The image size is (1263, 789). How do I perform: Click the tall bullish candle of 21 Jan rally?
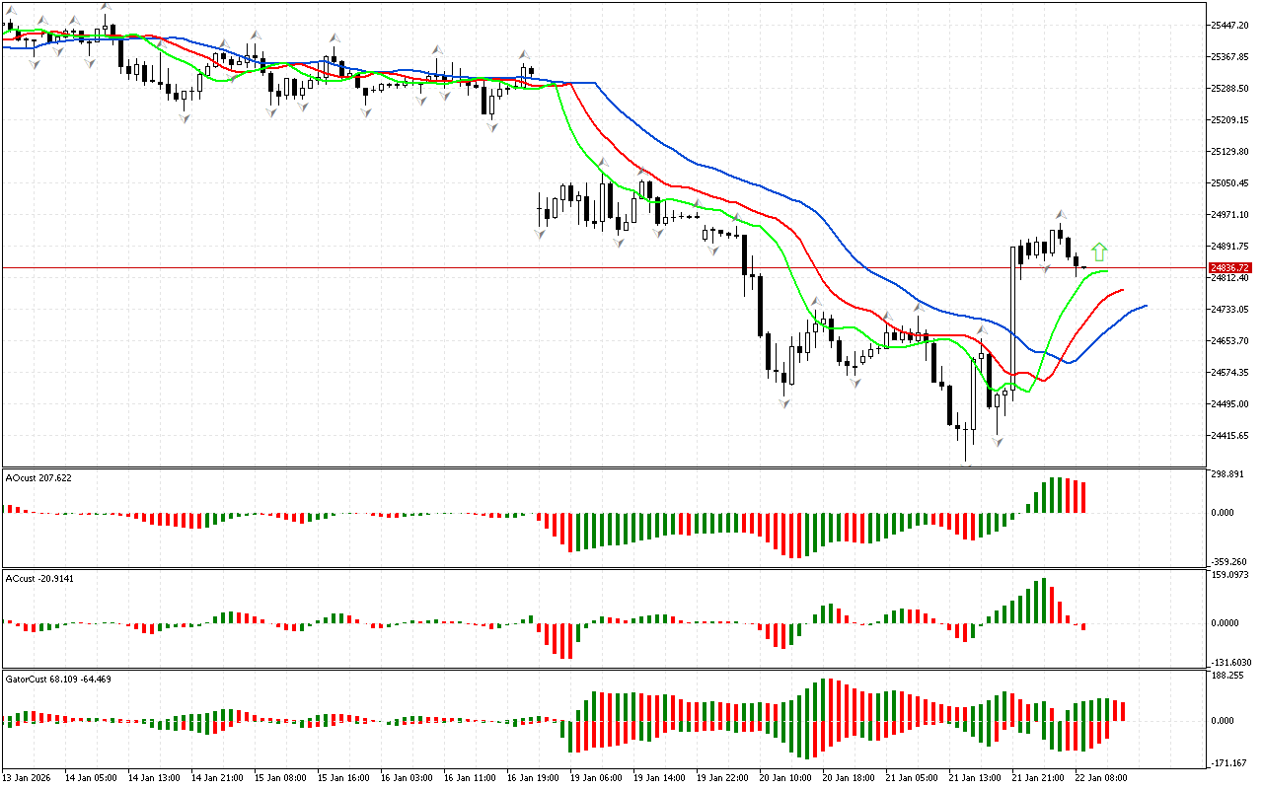click(x=1013, y=316)
